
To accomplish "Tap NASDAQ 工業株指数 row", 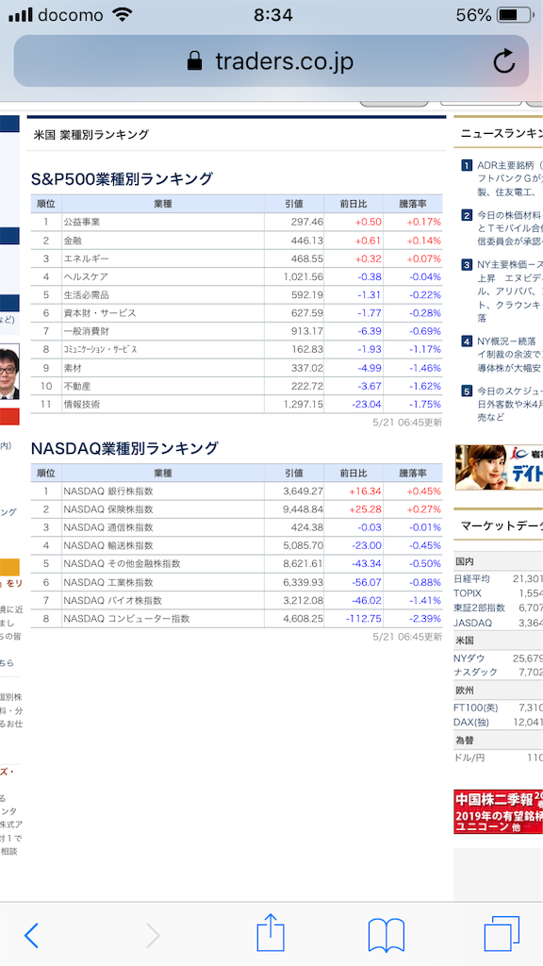I will pos(237,582).
